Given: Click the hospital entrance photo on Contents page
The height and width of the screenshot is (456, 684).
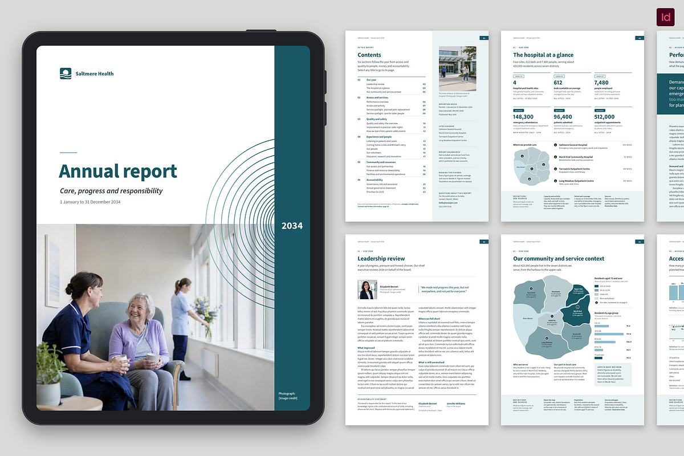Looking at the screenshot, I should coord(458,69).
